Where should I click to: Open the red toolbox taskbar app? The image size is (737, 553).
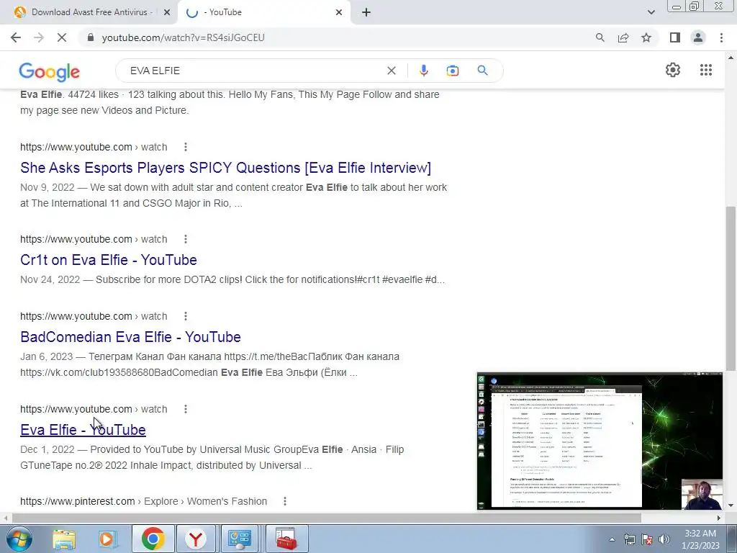286,539
